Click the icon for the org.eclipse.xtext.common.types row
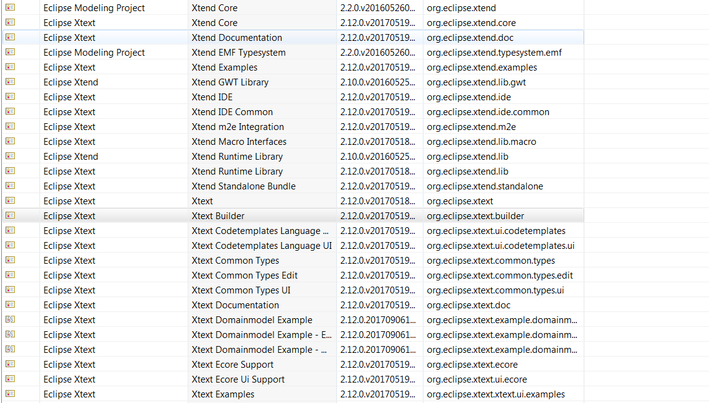 point(10,261)
